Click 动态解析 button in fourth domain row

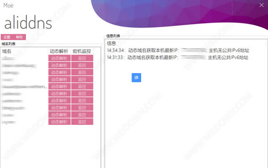(59, 79)
